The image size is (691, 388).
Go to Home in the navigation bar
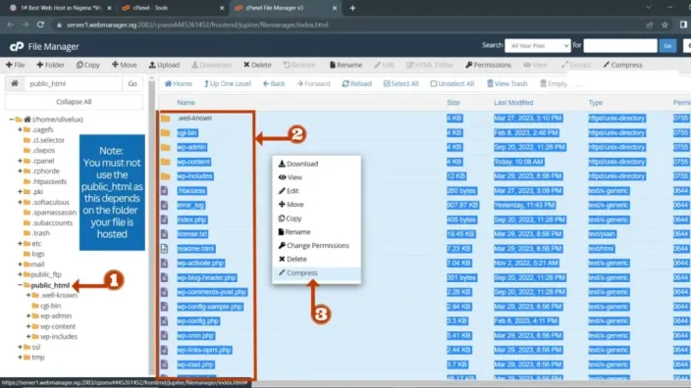tap(179, 83)
